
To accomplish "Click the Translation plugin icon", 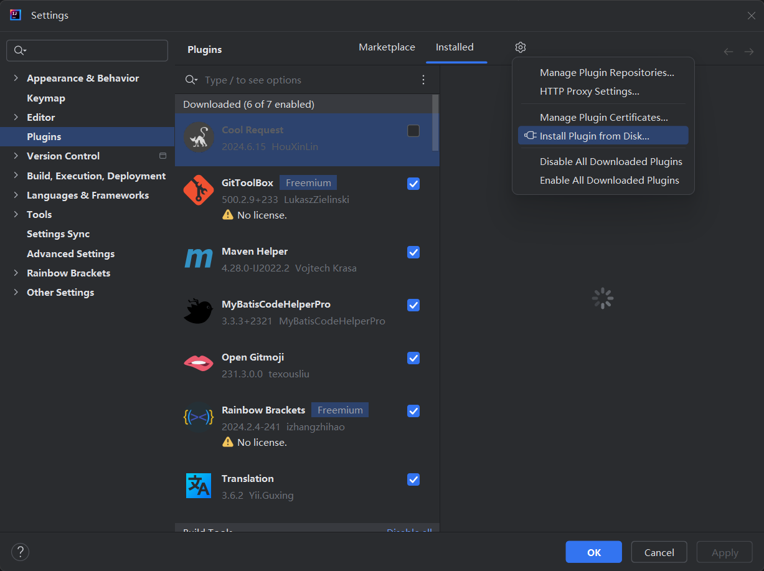I will tap(199, 486).
